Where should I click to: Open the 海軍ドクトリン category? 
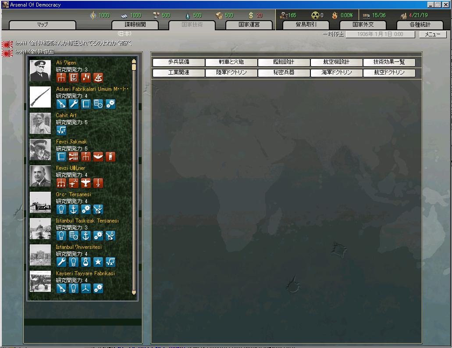tap(336, 73)
